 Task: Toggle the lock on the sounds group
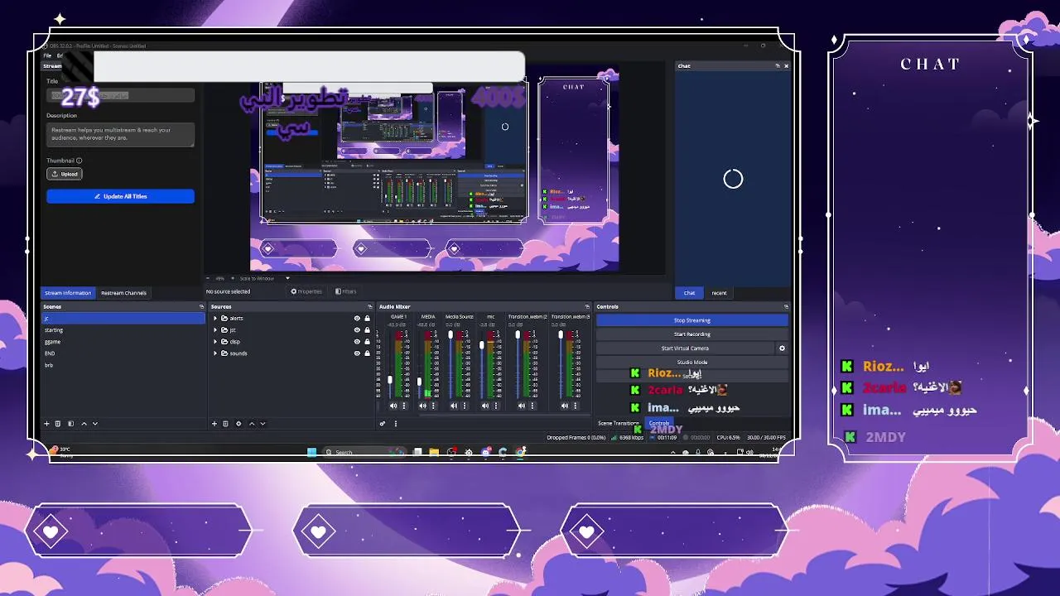[x=367, y=353]
